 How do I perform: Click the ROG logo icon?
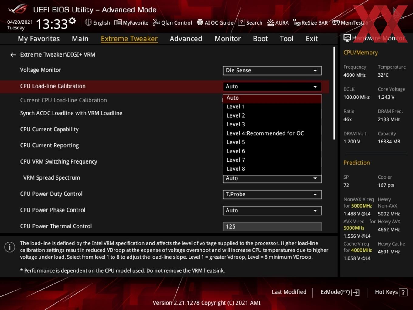[18, 9]
